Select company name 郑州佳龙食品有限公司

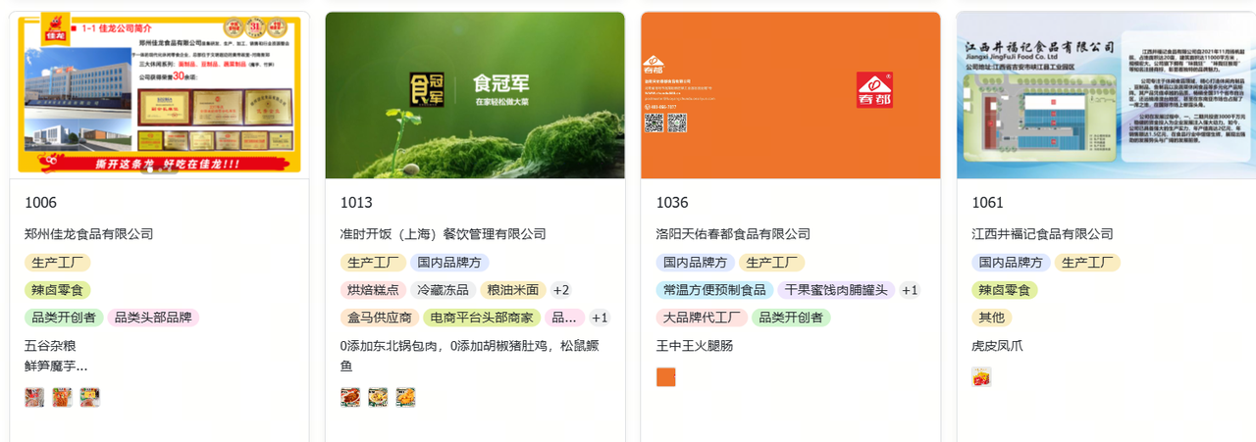click(89, 234)
